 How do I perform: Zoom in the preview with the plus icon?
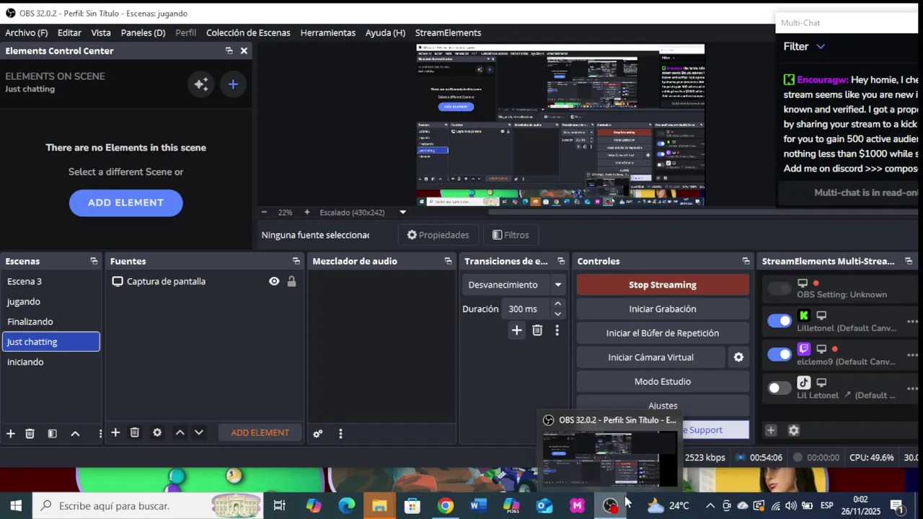[306, 212]
